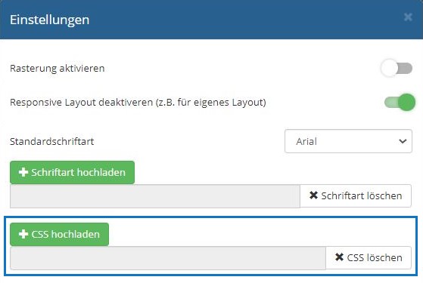The image size is (423, 283).
Task: Click the Responsive Layout deaktiveren label text
Action: (138, 103)
